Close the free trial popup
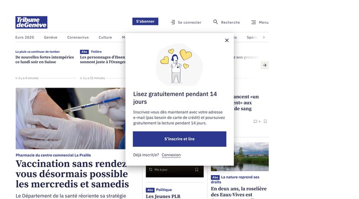Screen dimensions: 359x199 227,40
